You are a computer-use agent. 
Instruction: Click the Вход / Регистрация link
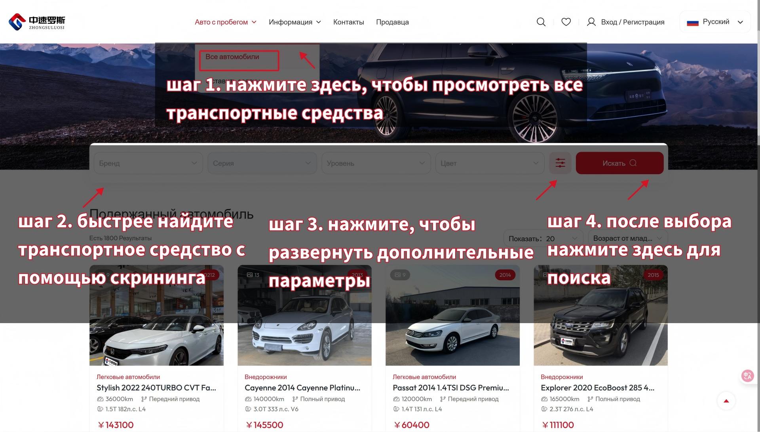tap(632, 22)
